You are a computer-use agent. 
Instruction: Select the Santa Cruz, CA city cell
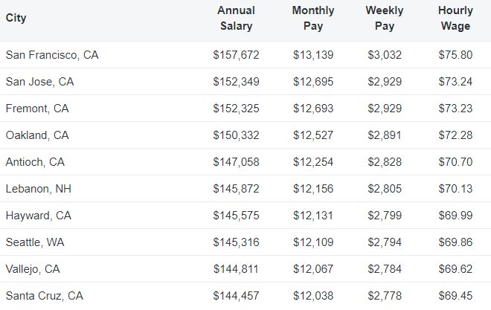click(x=45, y=296)
